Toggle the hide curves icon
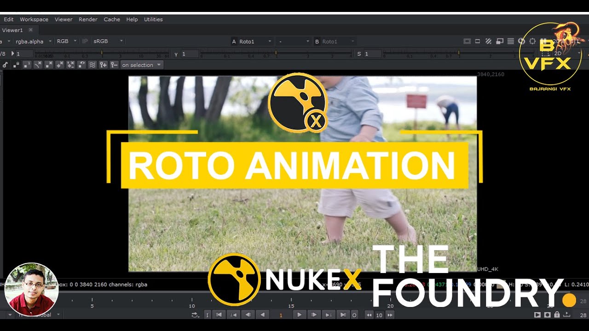This screenshot has width=589, height=331. (x=38, y=65)
